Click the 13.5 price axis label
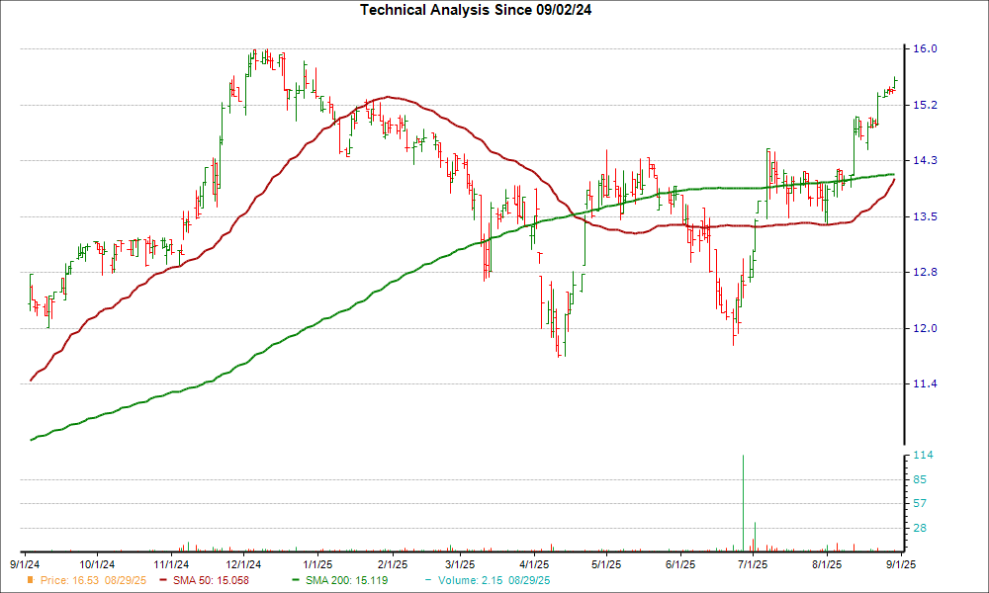Viewport: 989px width, 593px height. (925, 216)
